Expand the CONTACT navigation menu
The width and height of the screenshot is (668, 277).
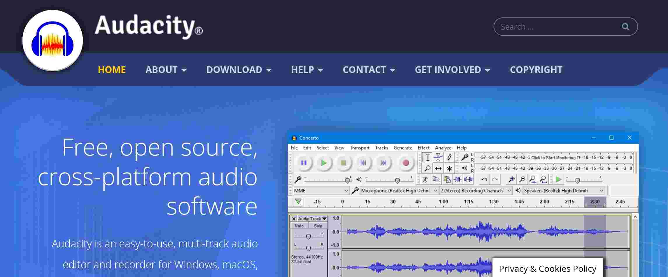369,70
